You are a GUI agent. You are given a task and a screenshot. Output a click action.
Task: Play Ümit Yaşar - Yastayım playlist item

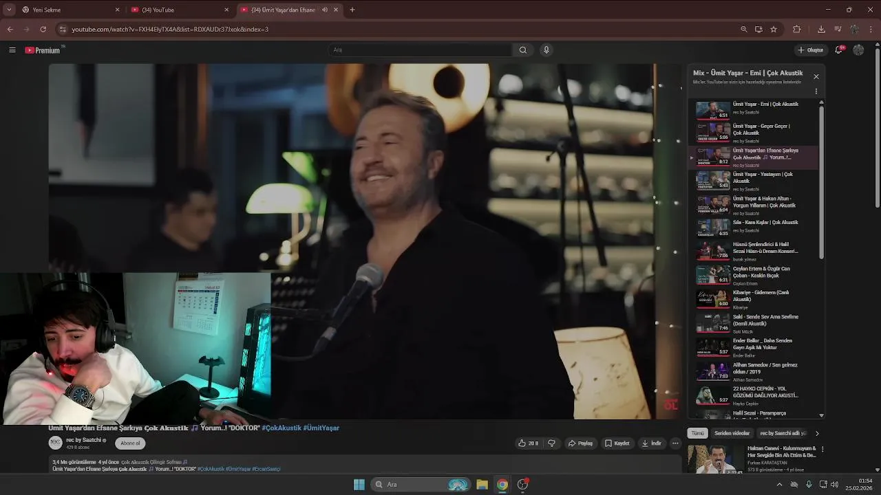[x=754, y=181]
